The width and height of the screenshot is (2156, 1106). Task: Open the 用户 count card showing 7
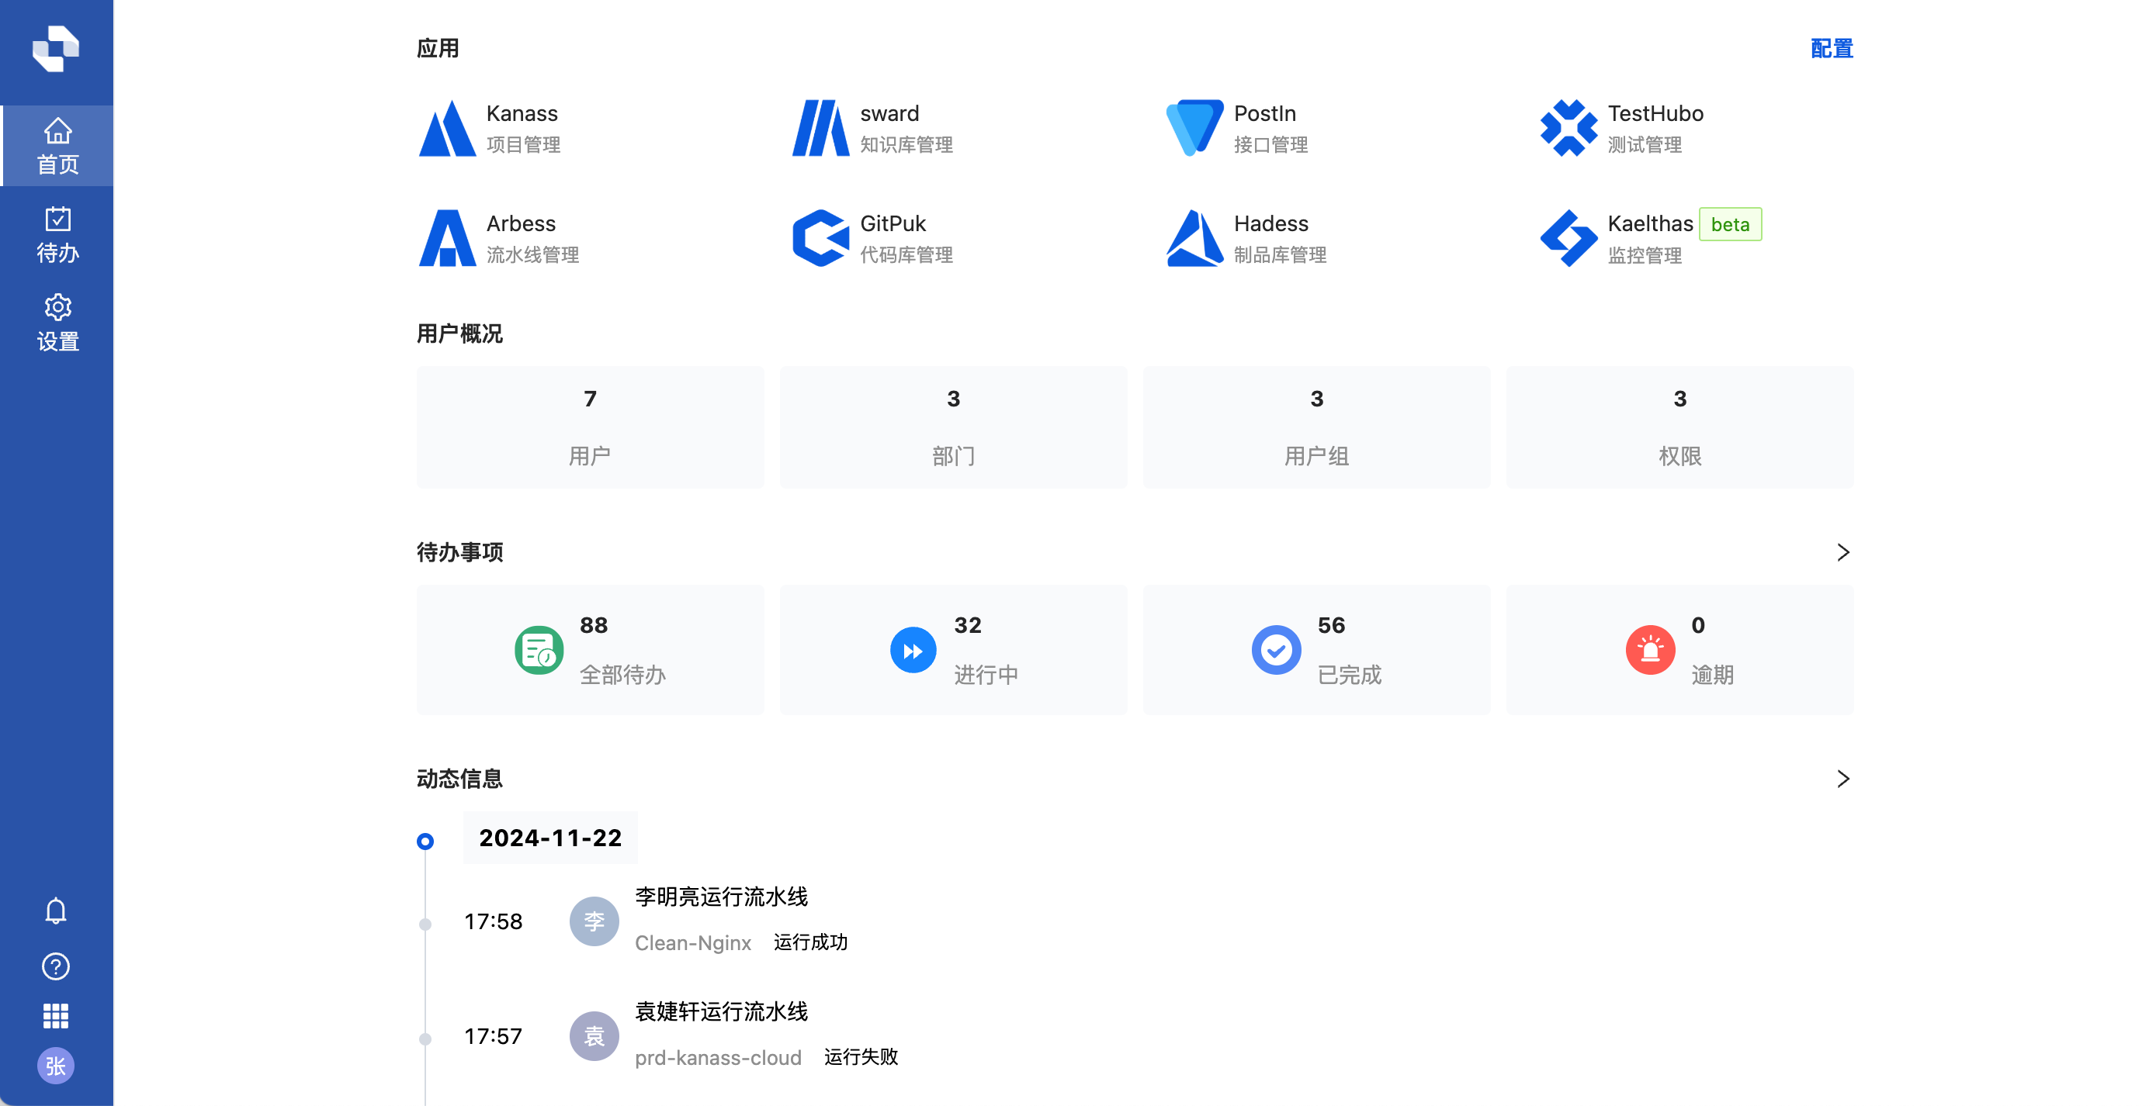590,427
